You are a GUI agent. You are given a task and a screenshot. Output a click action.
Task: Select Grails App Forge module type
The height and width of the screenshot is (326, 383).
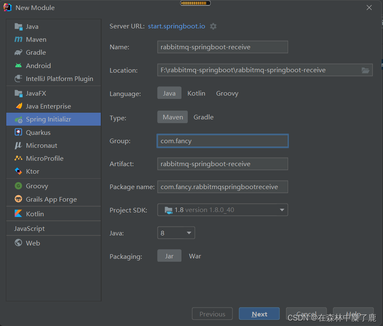[54, 199]
